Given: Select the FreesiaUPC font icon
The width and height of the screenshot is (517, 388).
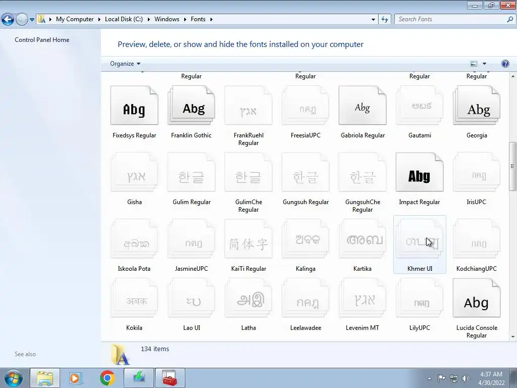Looking at the screenshot, I should coord(305,105).
